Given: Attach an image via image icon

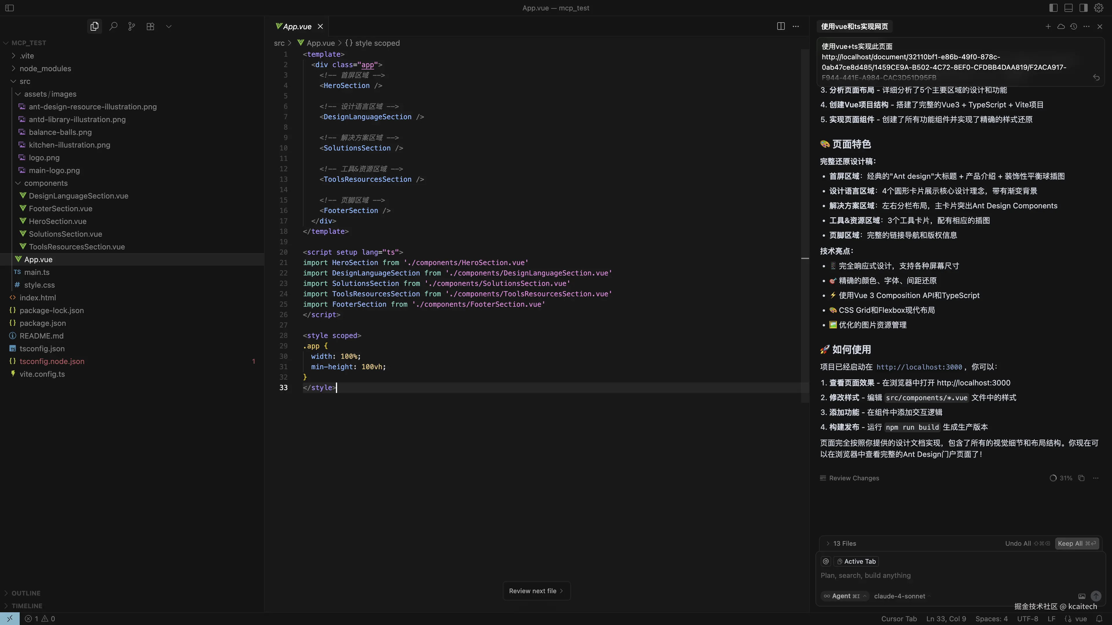Looking at the screenshot, I should (x=1082, y=596).
